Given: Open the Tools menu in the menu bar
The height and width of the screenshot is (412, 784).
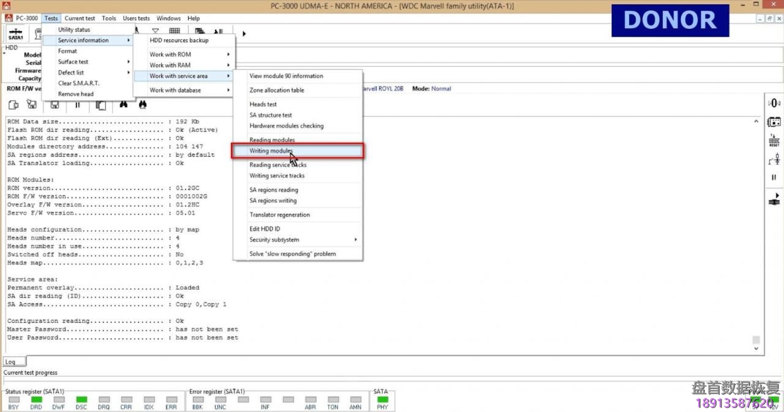Looking at the screenshot, I should [x=108, y=18].
